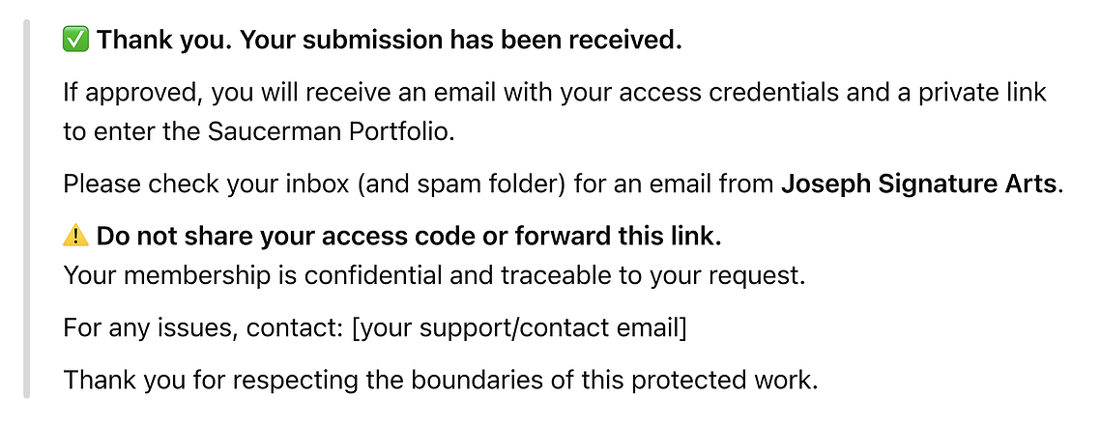Click the 'Please check your inbox' line
Screen dimensions: 1101x424
(564, 184)
